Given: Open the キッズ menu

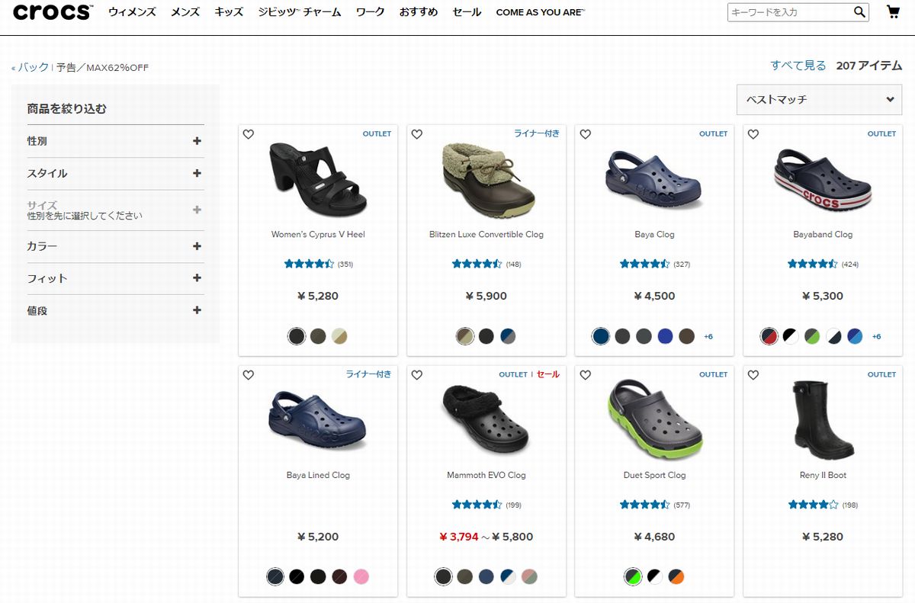Looking at the screenshot, I should [x=229, y=12].
